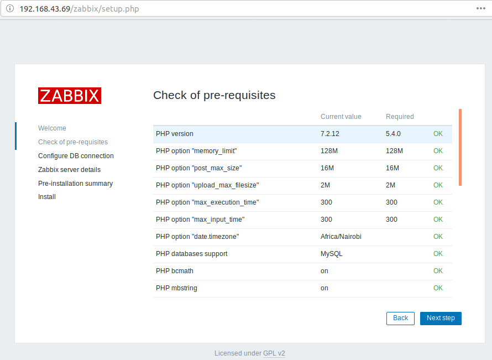Click the site information icon in the address bar
Screen dimensions: 492x360
pos(10,8)
